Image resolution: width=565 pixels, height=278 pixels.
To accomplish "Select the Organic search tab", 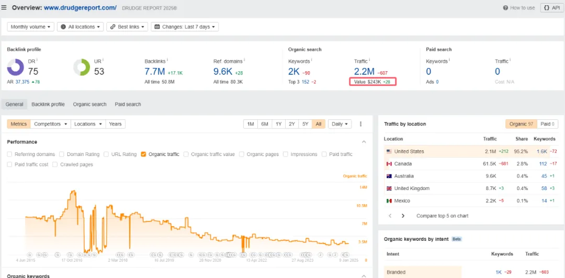I will [x=90, y=104].
